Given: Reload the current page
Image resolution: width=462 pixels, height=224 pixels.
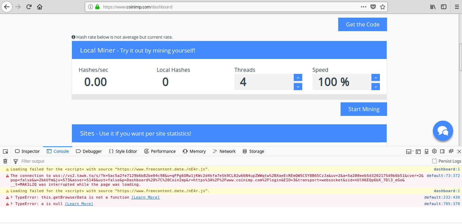Looking at the screenshot, I should [29, 7].
